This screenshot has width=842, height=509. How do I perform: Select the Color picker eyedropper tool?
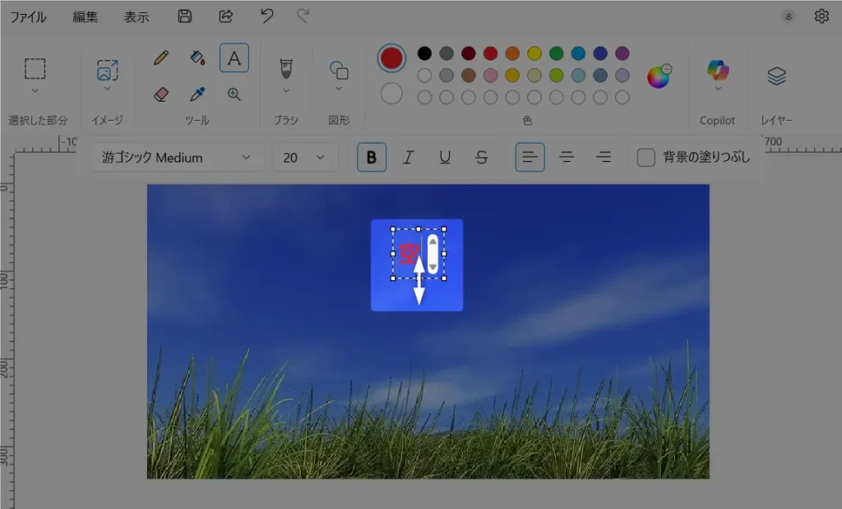(197, 94)
